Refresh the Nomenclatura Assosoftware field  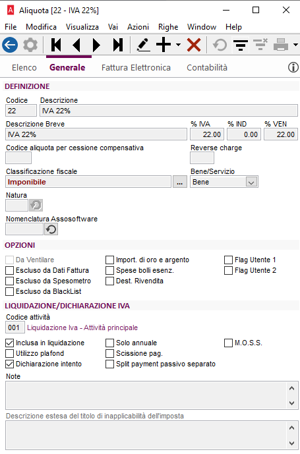click(51, 229)
